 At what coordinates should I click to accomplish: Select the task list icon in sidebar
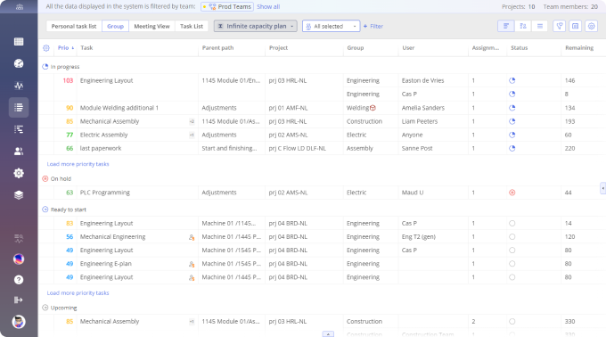click(19, 108)
